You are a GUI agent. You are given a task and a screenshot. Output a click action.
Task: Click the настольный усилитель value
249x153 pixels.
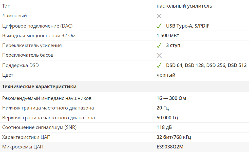[x=184, y=6]
